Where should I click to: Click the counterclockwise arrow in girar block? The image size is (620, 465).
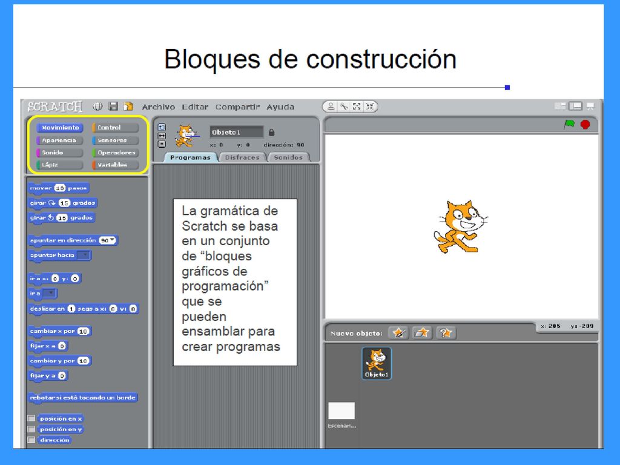tap(51, 217)
